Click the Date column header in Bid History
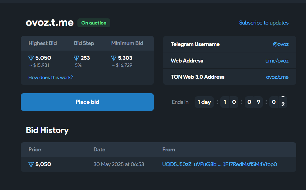This screenshot has height=190, width=306. coord(99,150)
